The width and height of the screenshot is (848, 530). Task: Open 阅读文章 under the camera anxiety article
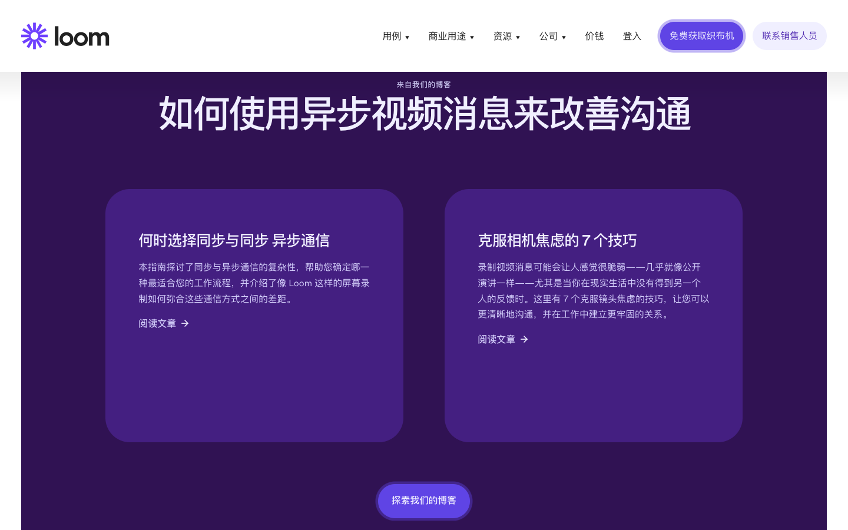coord(496,339)
